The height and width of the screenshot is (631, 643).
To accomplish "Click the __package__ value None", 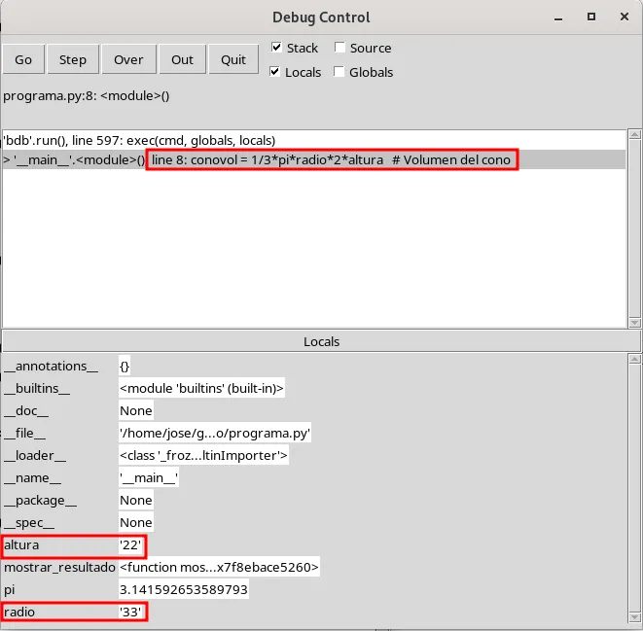I will [x=136, y=501].
